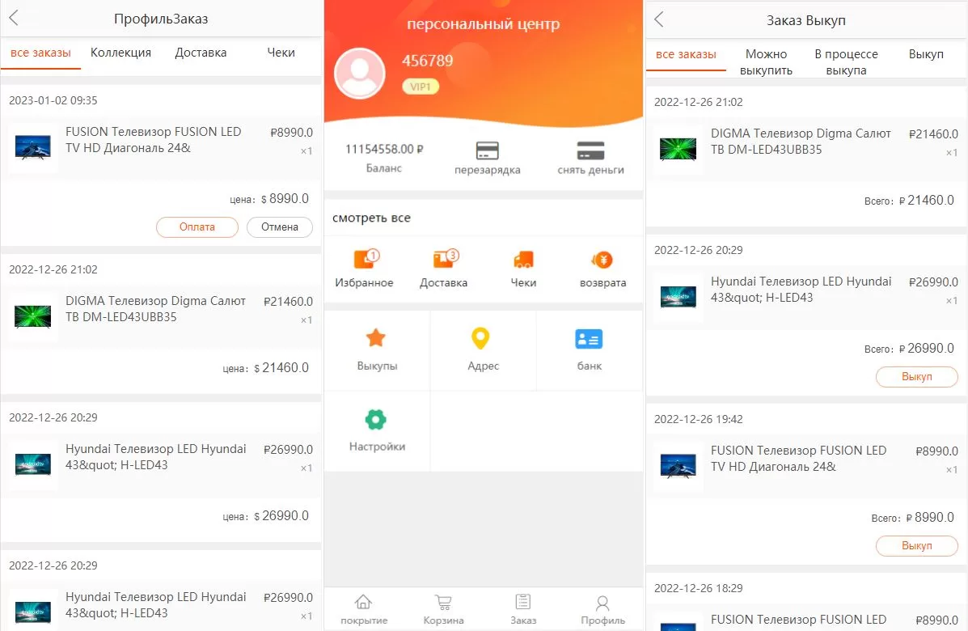
Task: Click the Баланс label
Action: click(384, 168)
